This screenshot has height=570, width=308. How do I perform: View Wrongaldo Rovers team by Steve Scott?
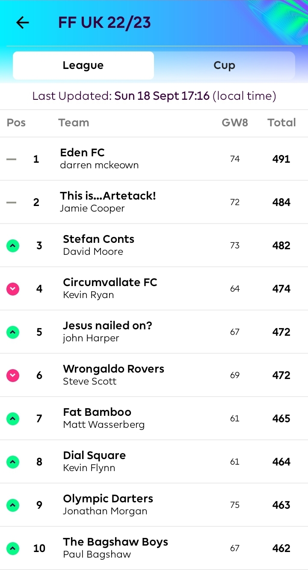(113, 375)
